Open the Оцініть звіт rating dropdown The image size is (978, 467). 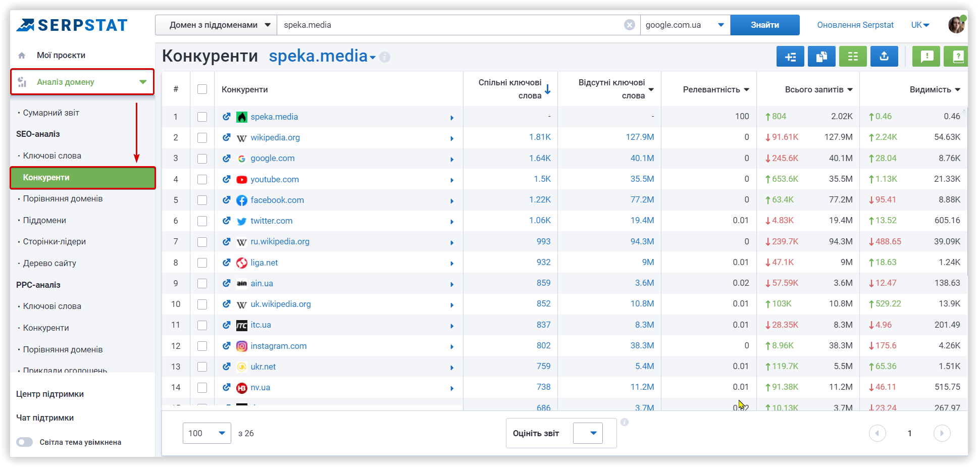click(588, 433)
